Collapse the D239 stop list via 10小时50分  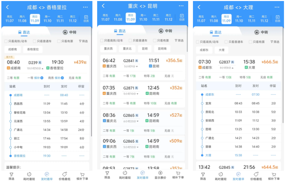pos(36,68)
